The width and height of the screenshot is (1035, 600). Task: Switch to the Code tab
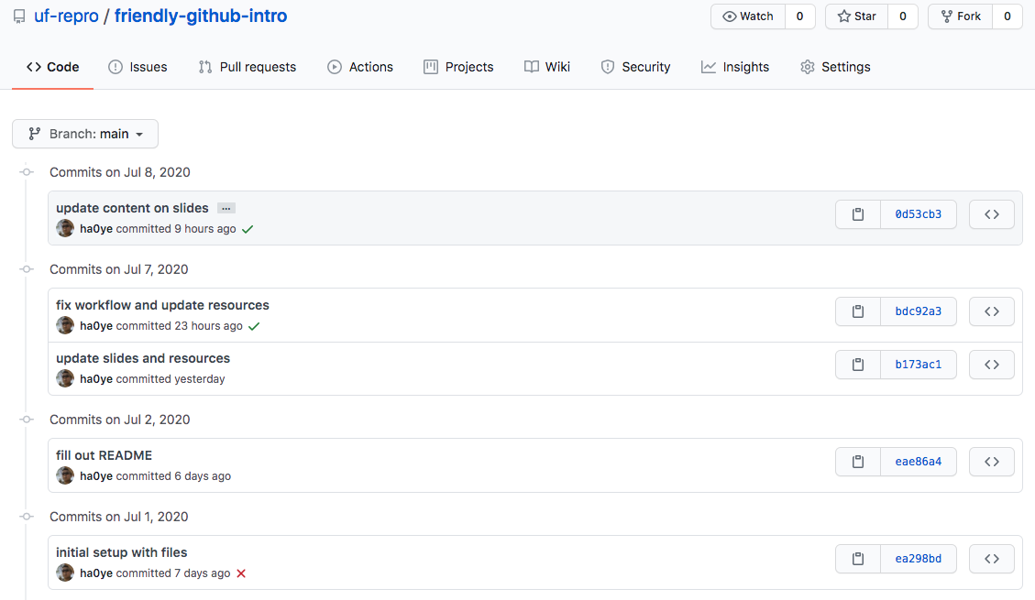[53, 67]
